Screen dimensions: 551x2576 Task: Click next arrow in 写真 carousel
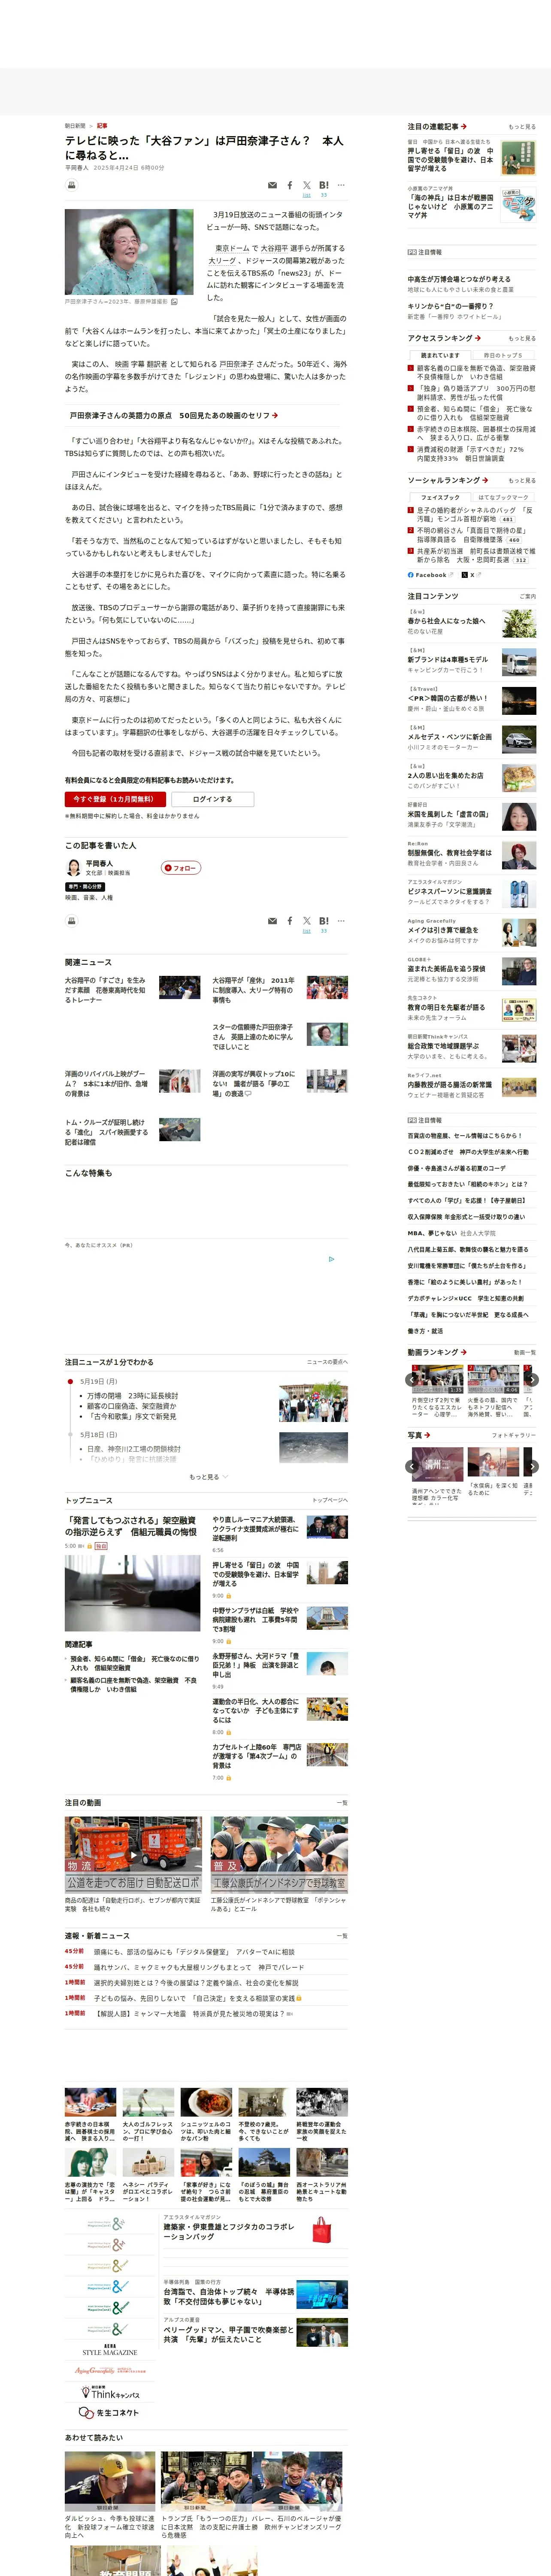tap(533, 1466)
